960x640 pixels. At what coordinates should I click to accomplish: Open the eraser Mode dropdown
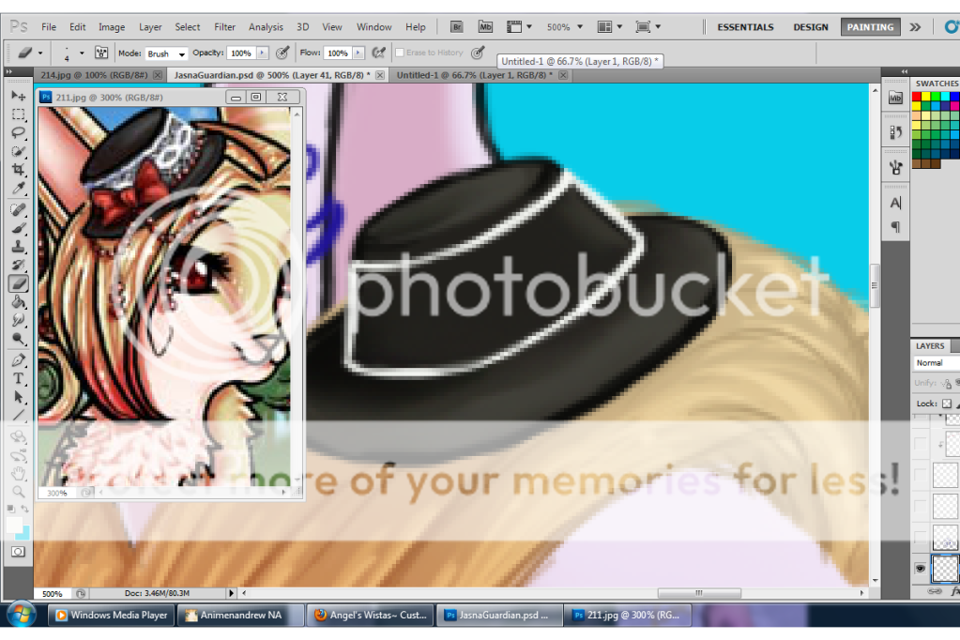point(166,54)
